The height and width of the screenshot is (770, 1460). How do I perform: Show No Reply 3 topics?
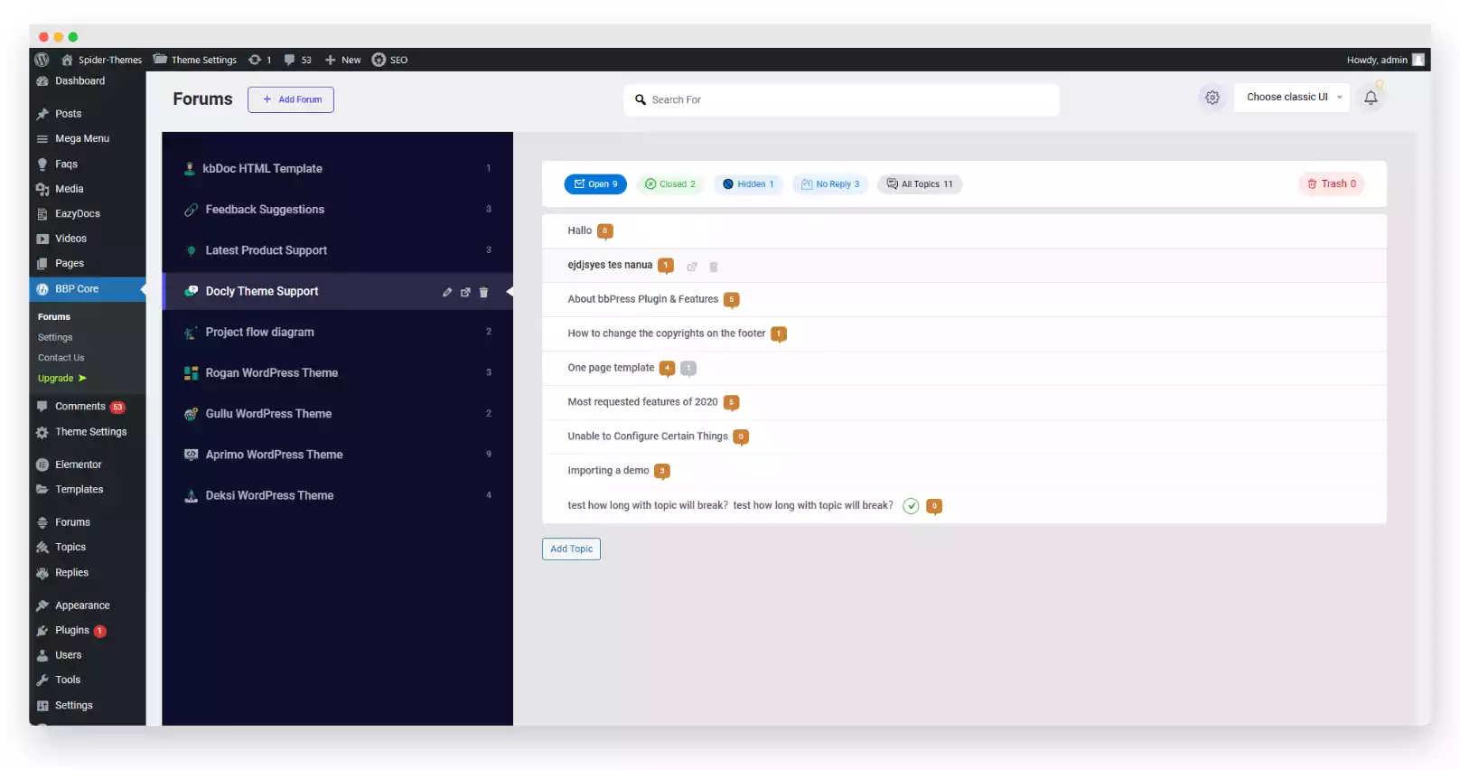(830, 184)
